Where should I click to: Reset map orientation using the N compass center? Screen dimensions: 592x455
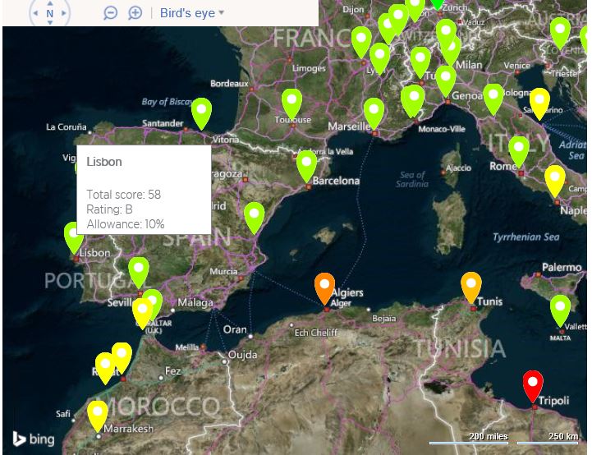pyautogui.click(x=50, y=13)
